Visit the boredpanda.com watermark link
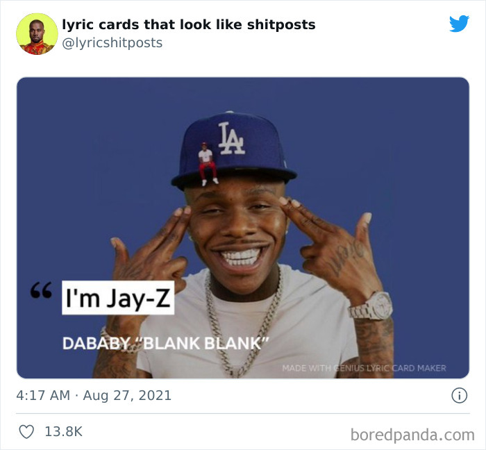Viewport: 486px width, 450px height. [412, 435]
